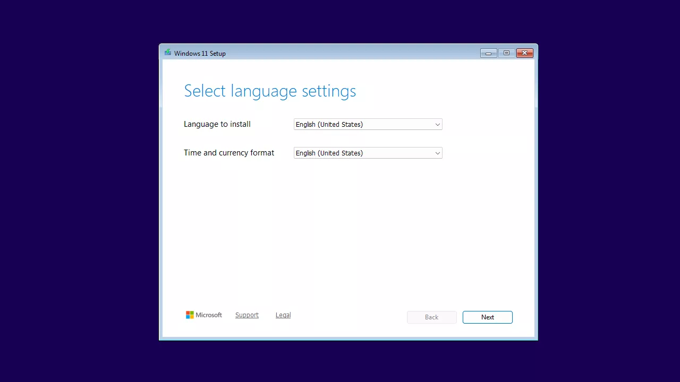
Task: Click the Select language settings heading
Action: [x=270, y=91]
